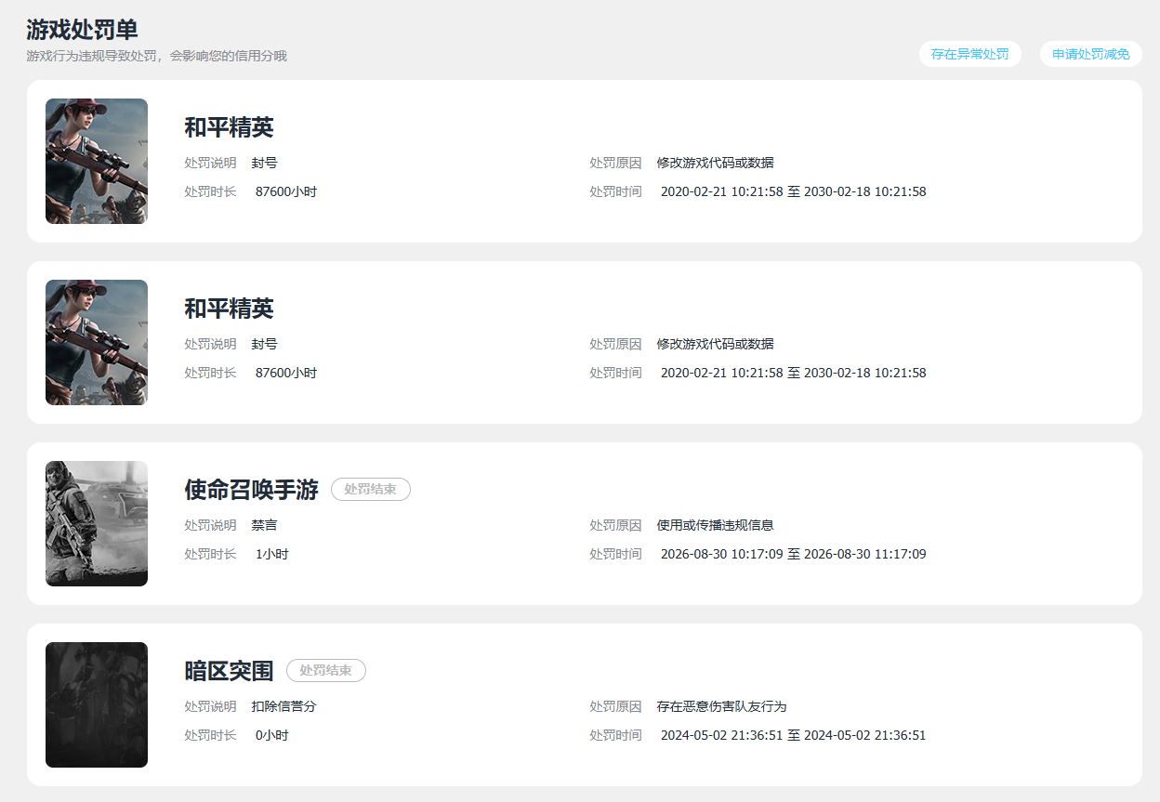Screen dimensions: 1160x802
Task: Click the subtitle 游戏行为违规导致处罚，会影响您的信用分哦
Action: 157,56
